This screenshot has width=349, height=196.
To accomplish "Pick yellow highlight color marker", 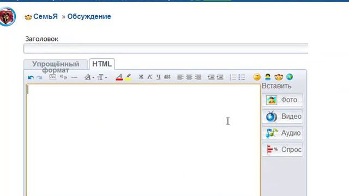I will click(x=128, y=77).
